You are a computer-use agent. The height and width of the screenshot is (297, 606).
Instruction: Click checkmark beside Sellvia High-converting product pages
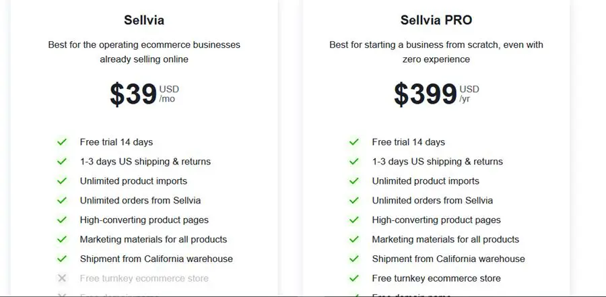coord(62,220)
